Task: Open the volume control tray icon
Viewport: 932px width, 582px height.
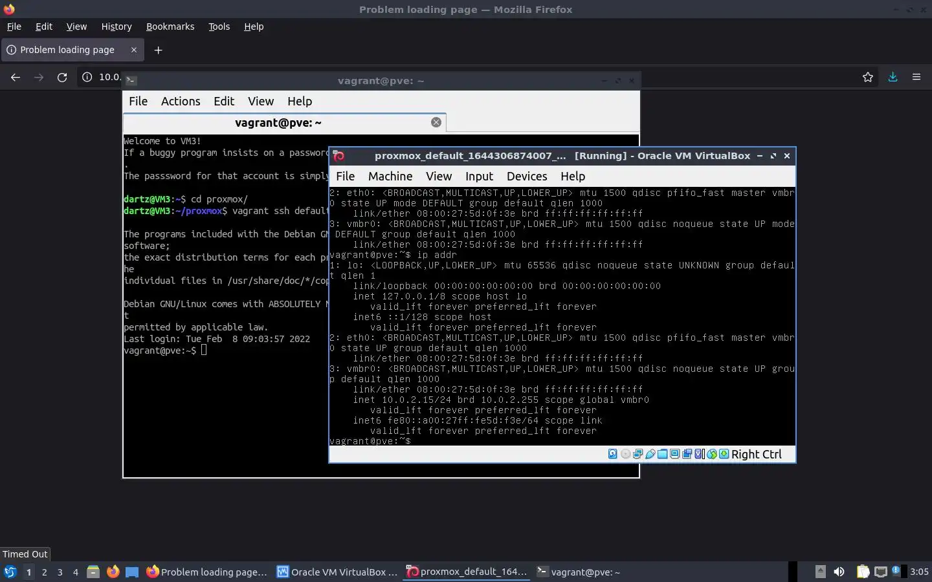Action: (839, 572)
